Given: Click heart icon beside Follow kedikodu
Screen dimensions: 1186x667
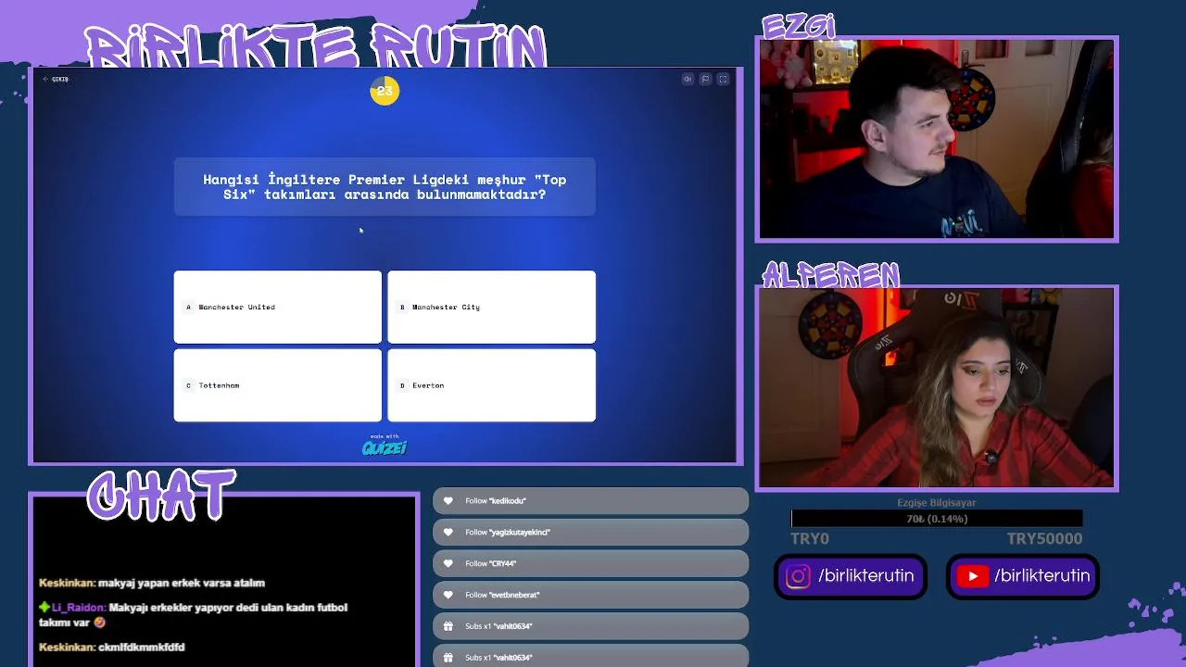Looking at the screenshot, I should (448, 501).
